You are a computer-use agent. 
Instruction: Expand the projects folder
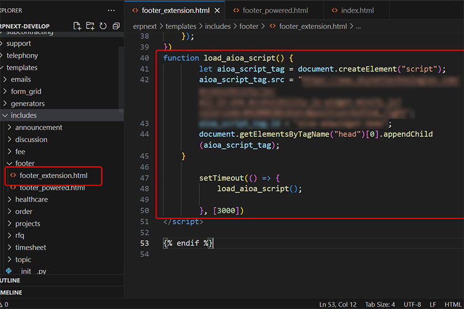(x=27, y=224)
